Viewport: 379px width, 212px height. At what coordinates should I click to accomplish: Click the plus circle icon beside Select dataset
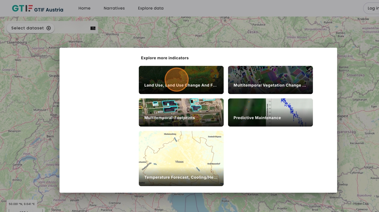click(x=49, y=28)
